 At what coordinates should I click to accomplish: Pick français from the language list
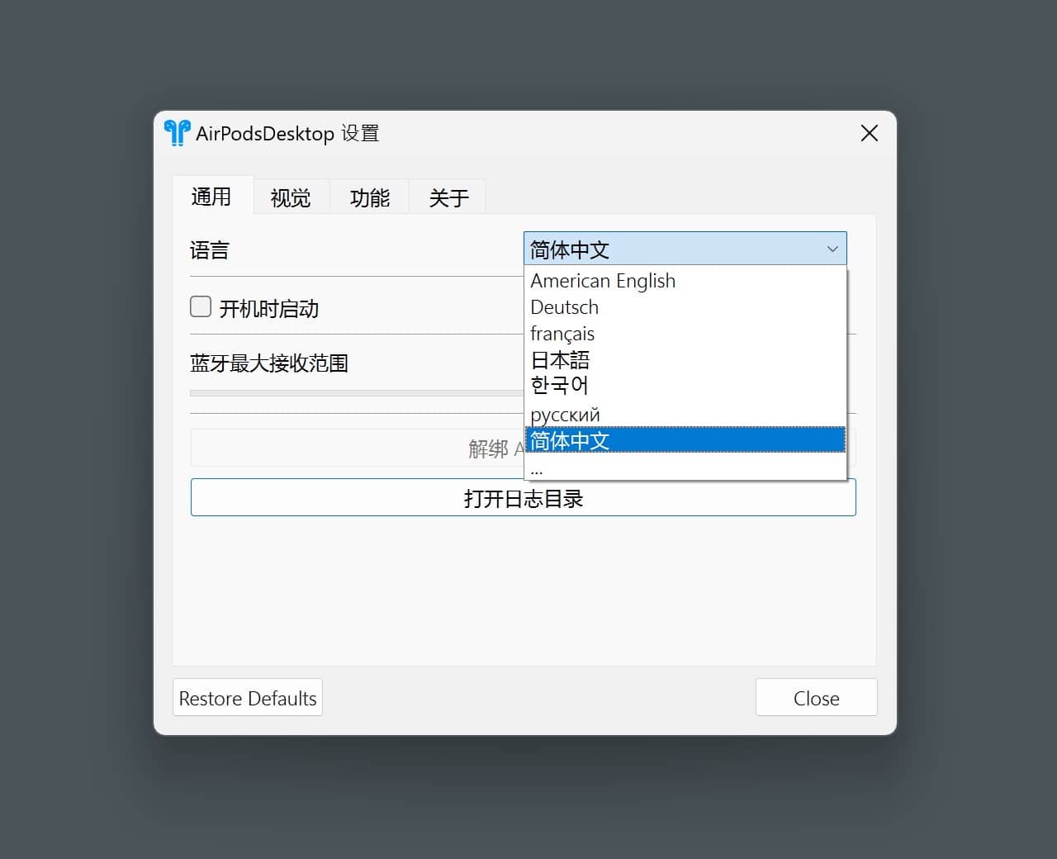tap(685, 334)
